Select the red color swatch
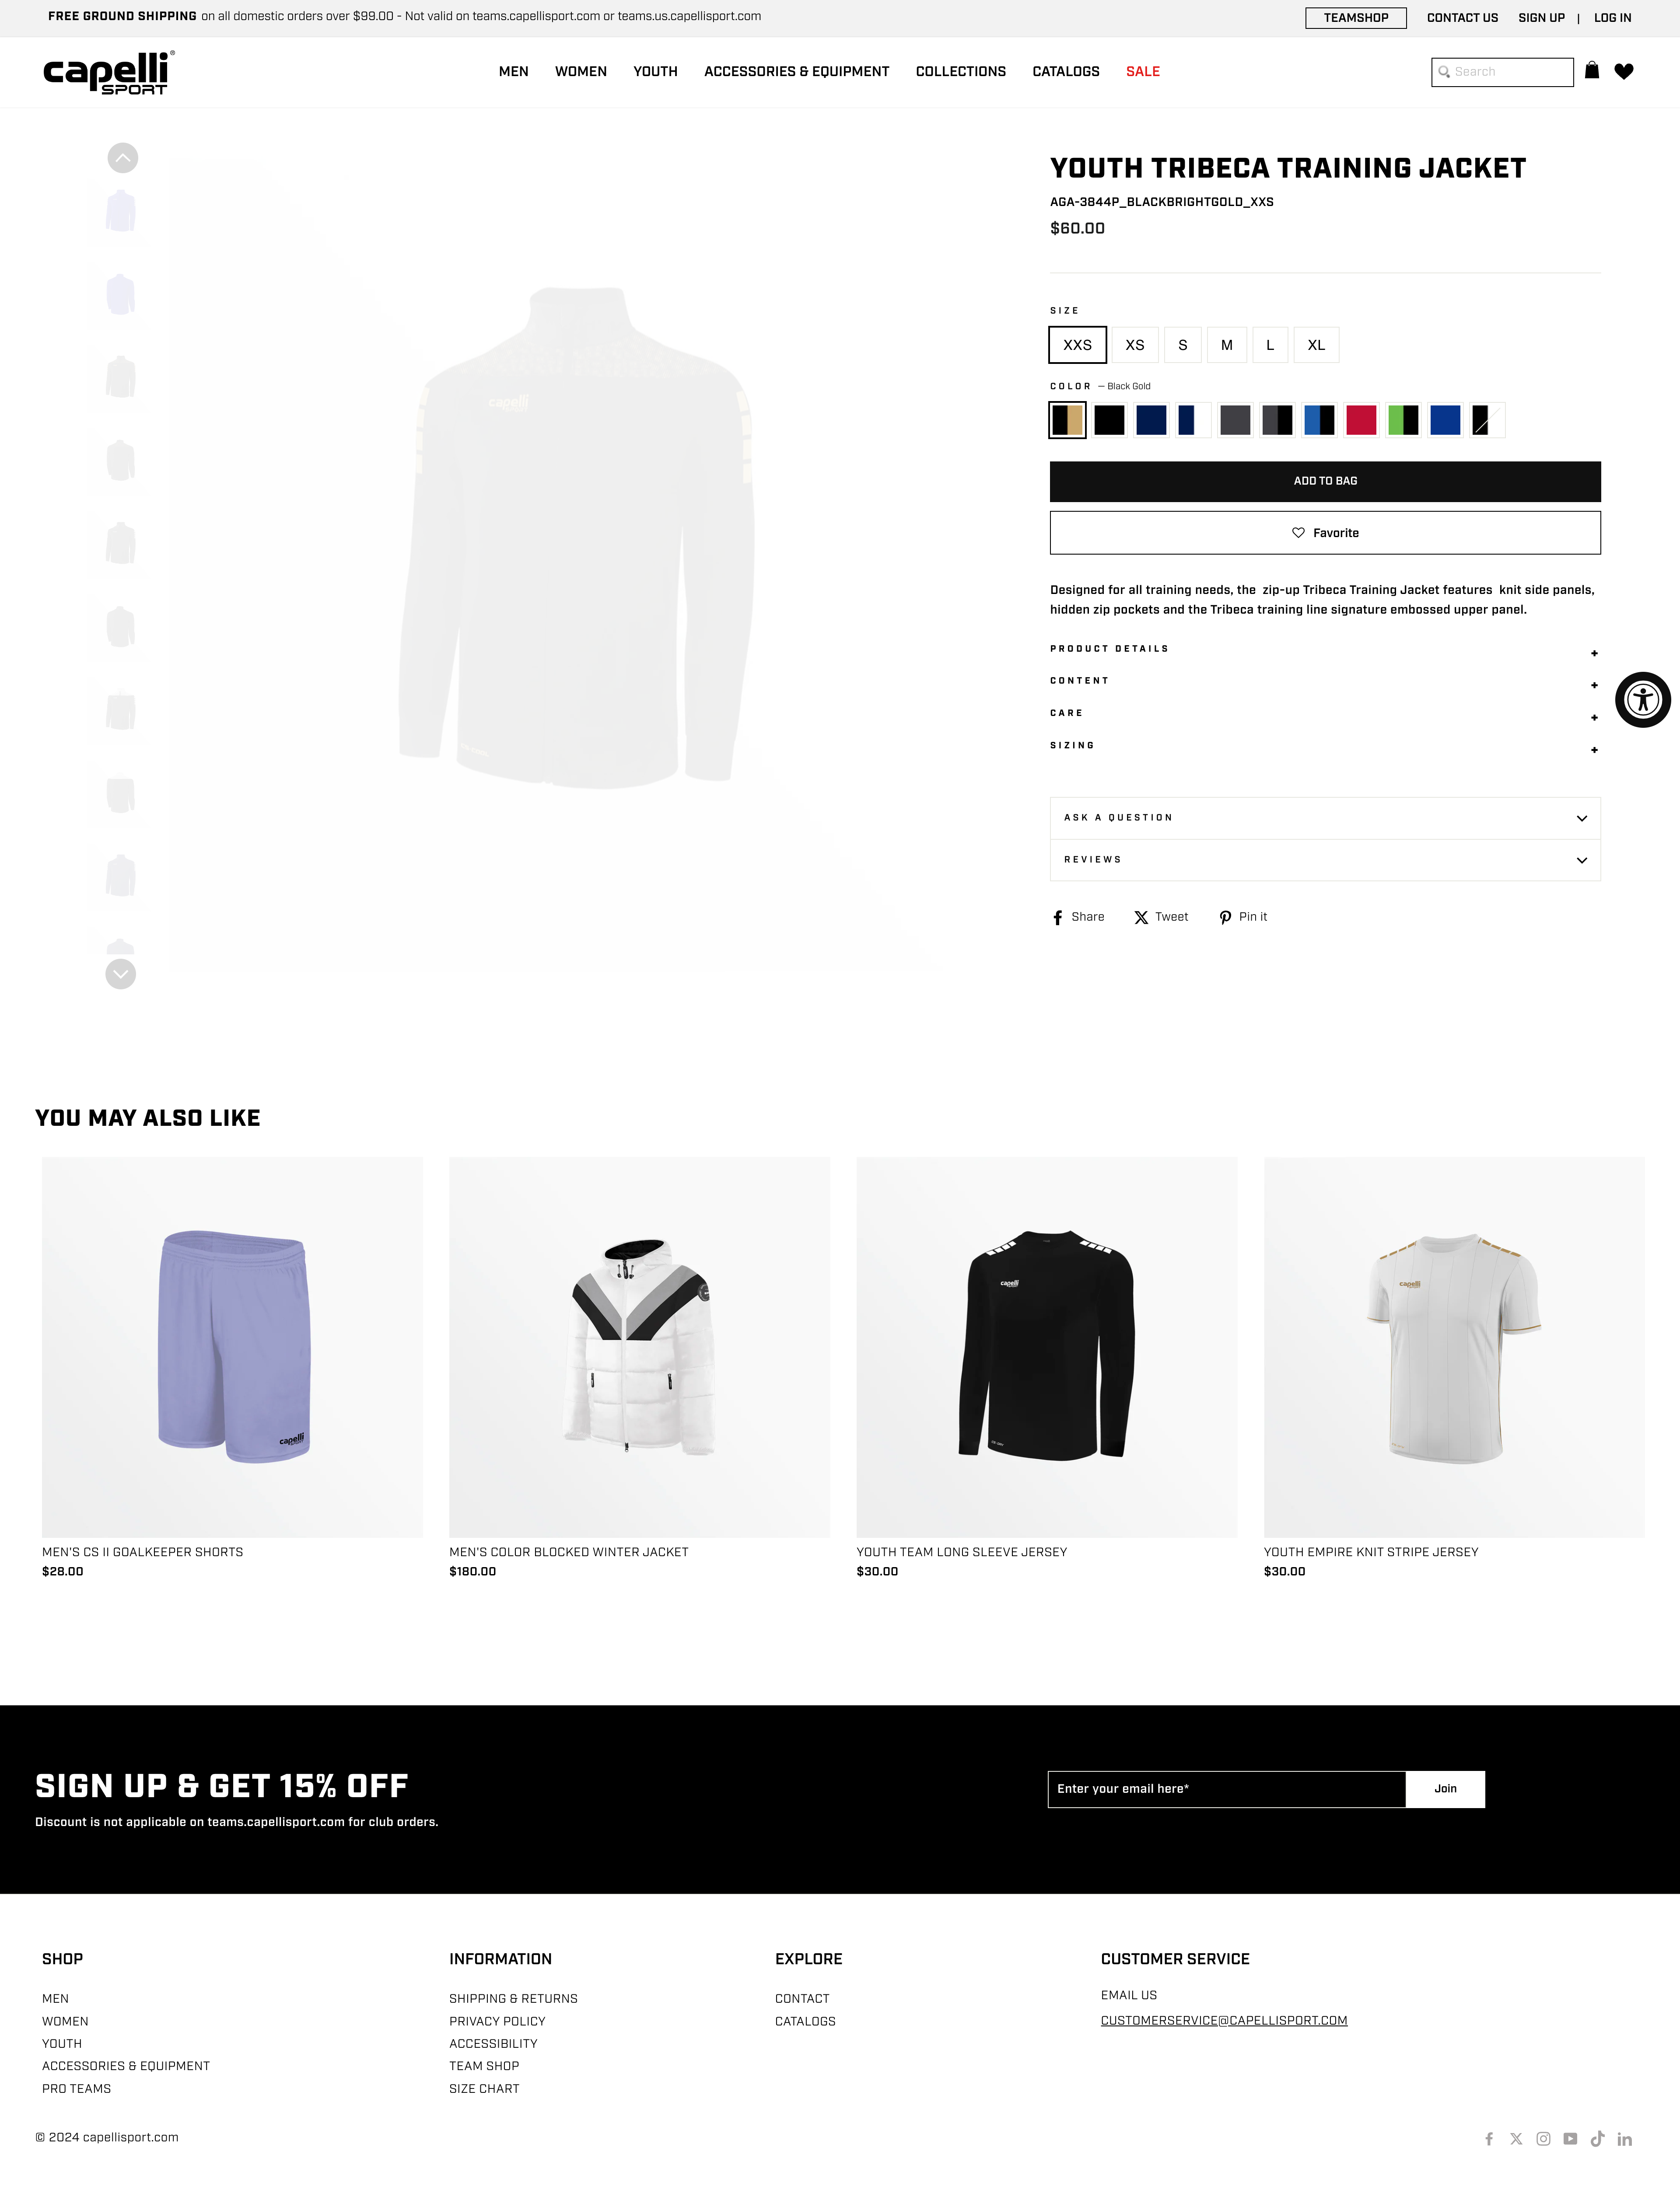 1361,420
